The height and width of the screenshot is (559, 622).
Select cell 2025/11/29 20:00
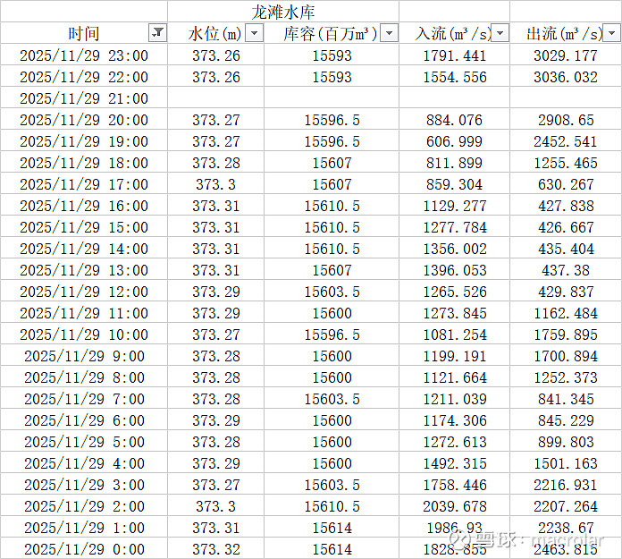coord(84,119)
